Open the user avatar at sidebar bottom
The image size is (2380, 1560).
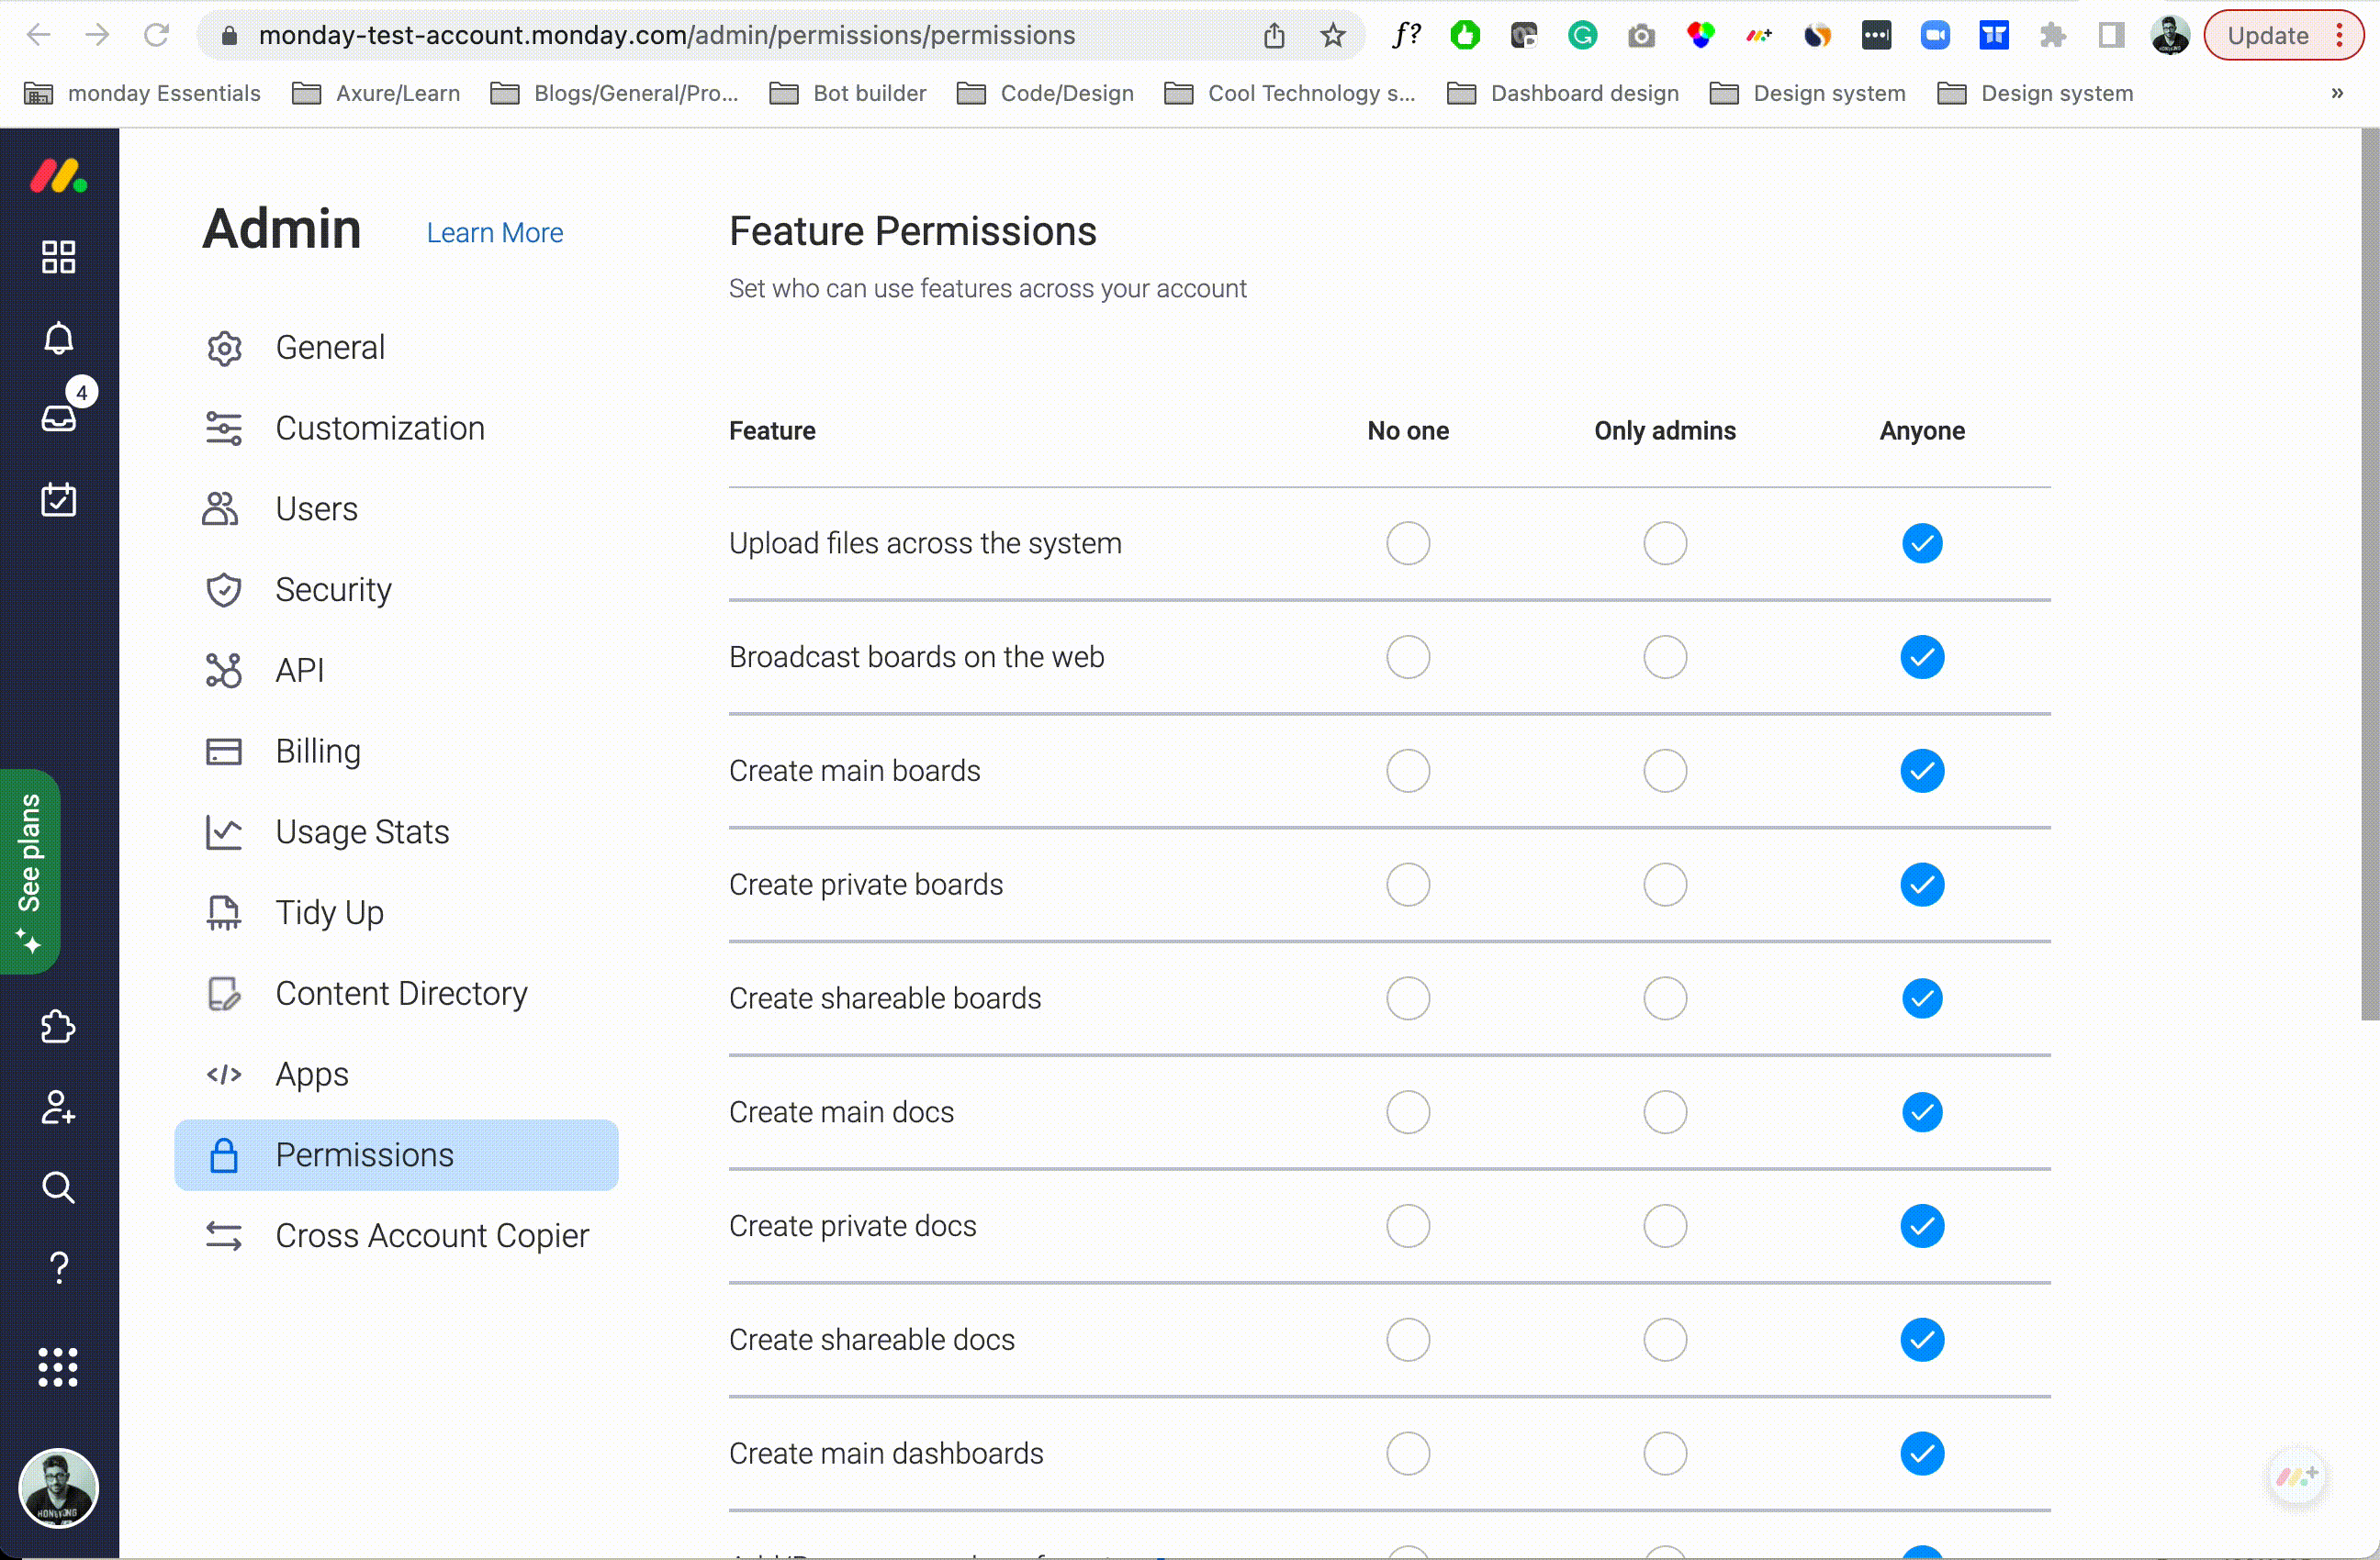coord(58,1488)
